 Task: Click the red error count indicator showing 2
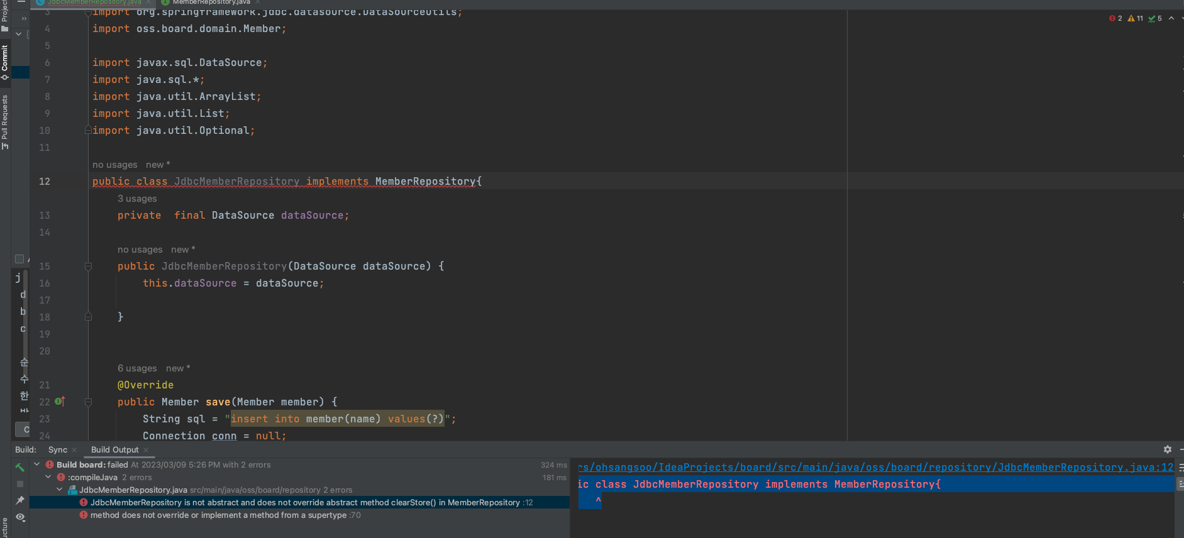click(x=1115, y=18)
